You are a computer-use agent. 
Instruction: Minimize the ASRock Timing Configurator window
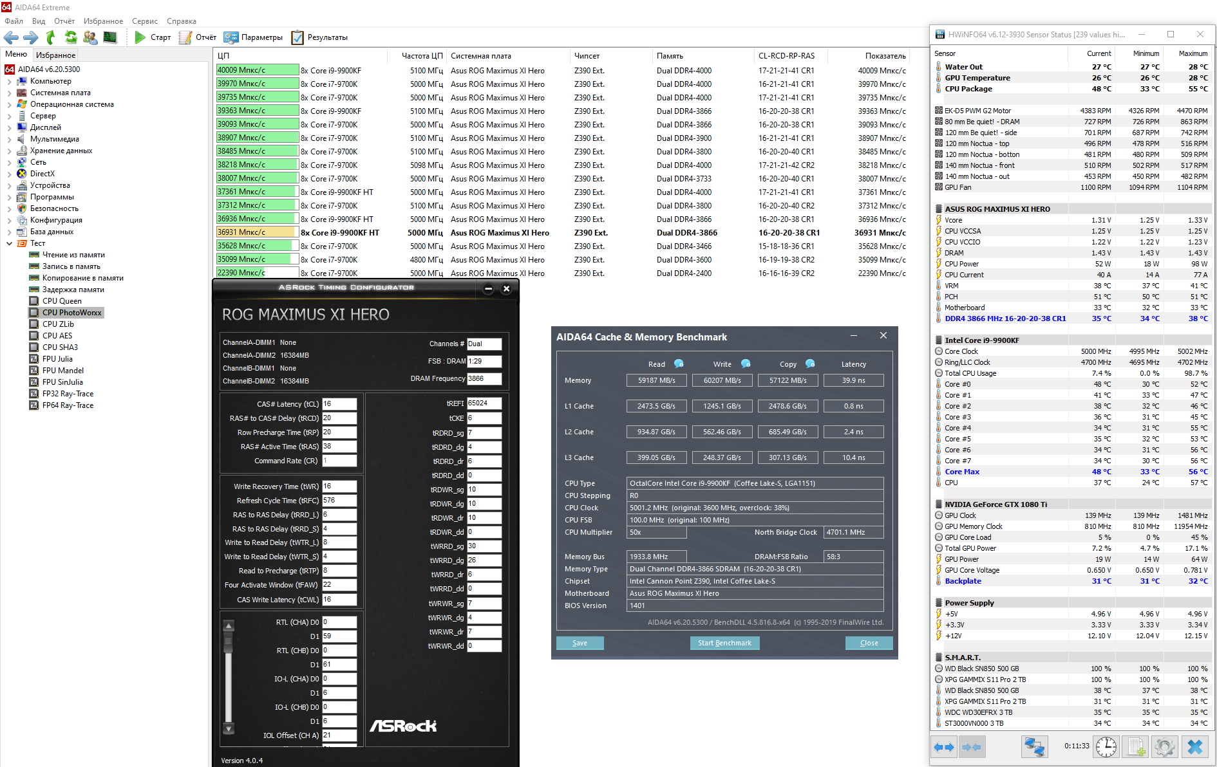(x=488, y=289)
